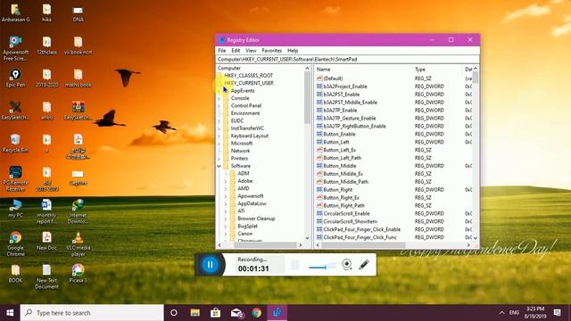This screenshot has width=571, height=321.
Task: Select the Button_Right_Ex value
Action: click(x=341, y=198)
